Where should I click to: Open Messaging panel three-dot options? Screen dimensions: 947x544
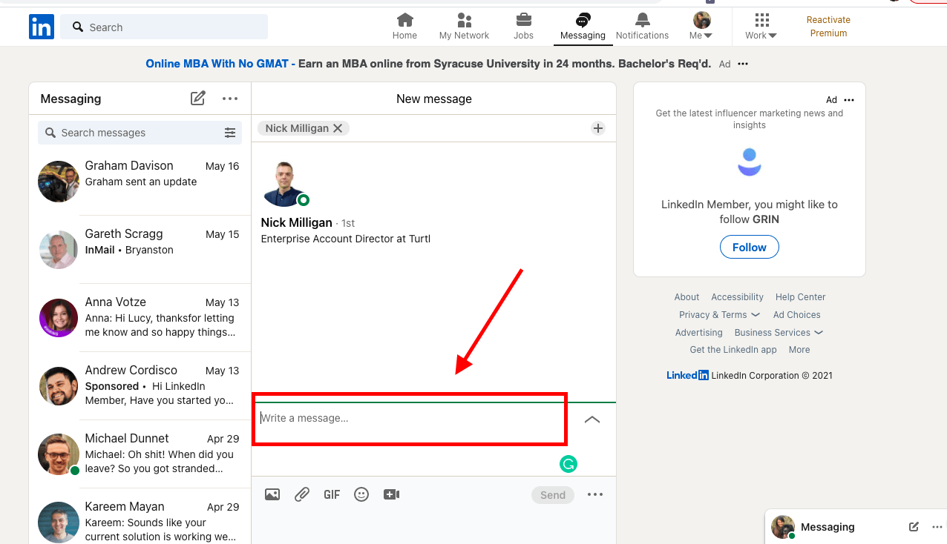click(230, 99)
